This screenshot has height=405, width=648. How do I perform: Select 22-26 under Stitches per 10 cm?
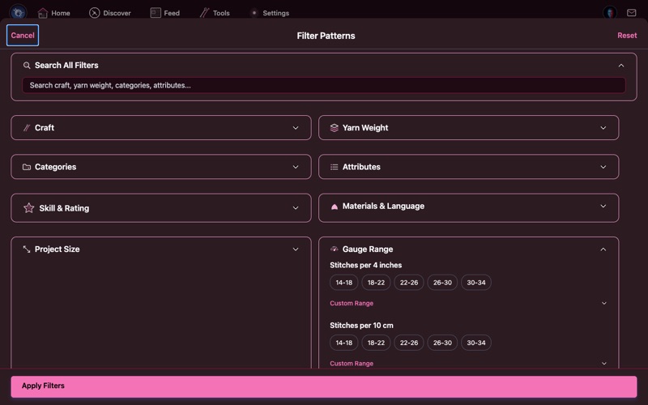[x=409, y=343]
